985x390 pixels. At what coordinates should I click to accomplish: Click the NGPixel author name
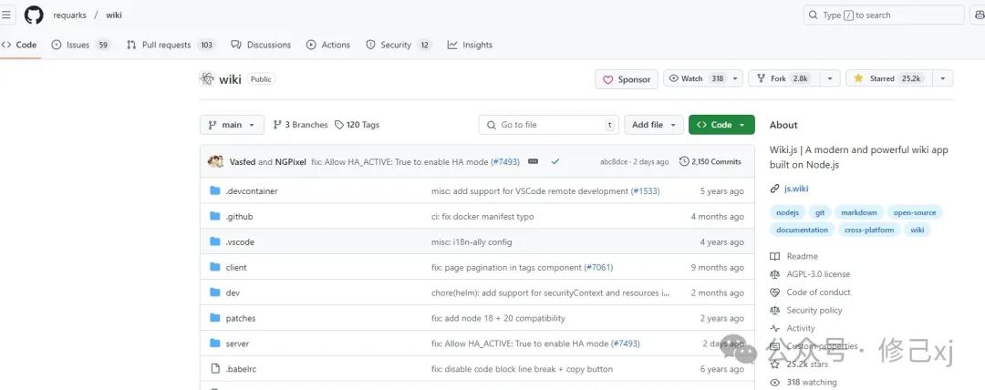[290, 161]
